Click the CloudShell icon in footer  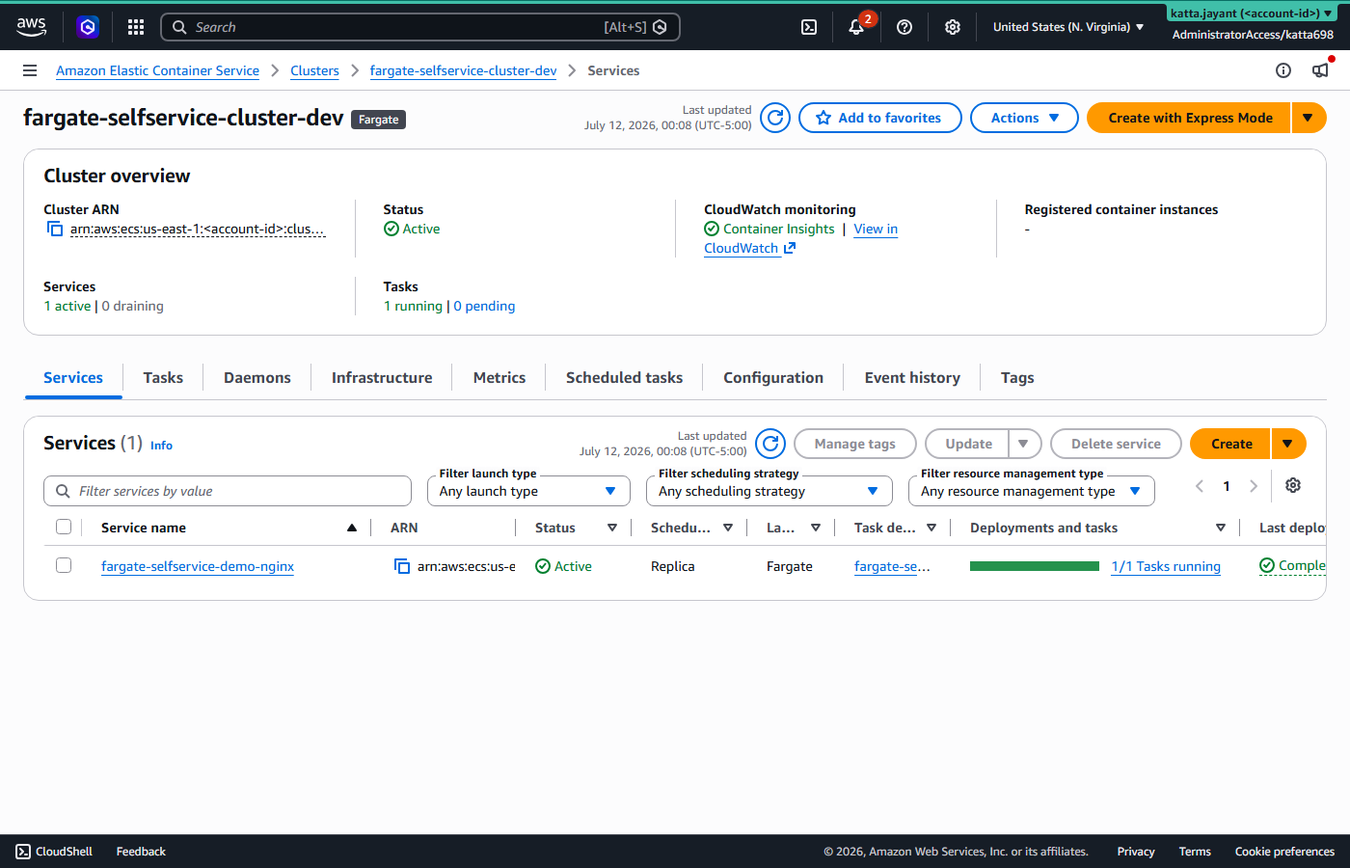click(23, 852)
